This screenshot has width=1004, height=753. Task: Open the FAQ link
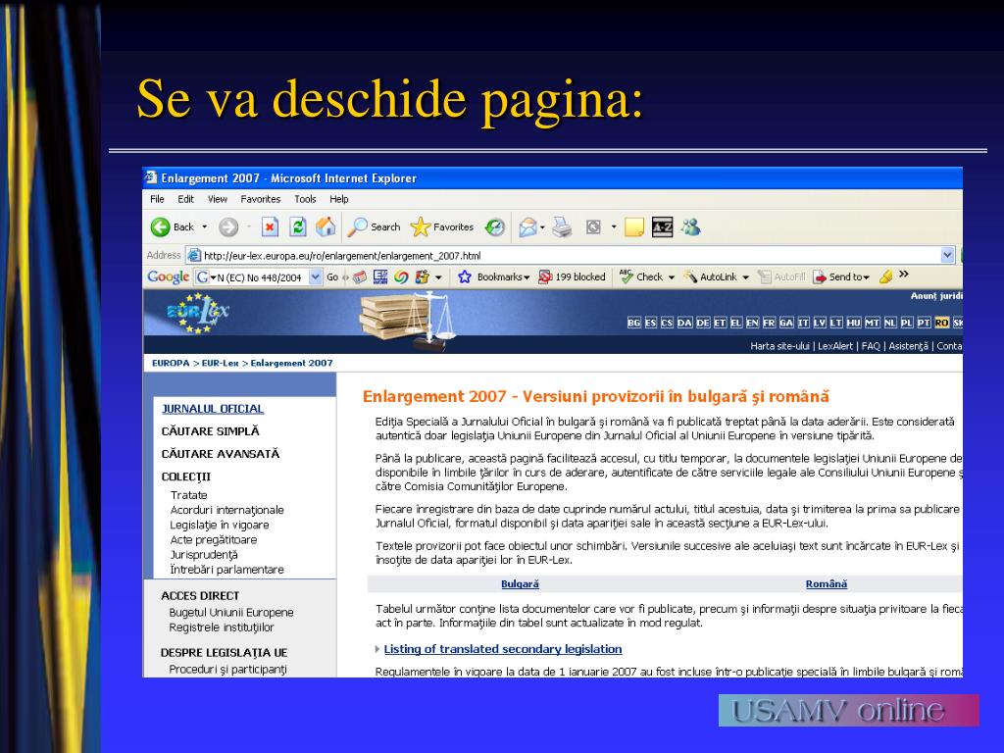(x=871, y=346)
